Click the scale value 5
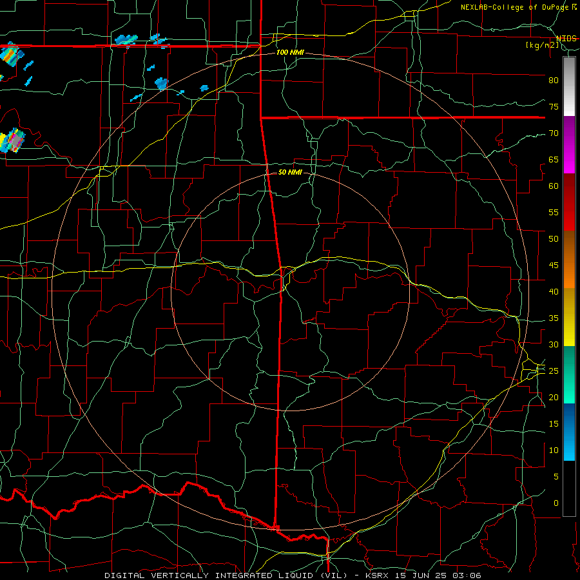The height and width of the screenshot is (580, 580). [556, 477]
